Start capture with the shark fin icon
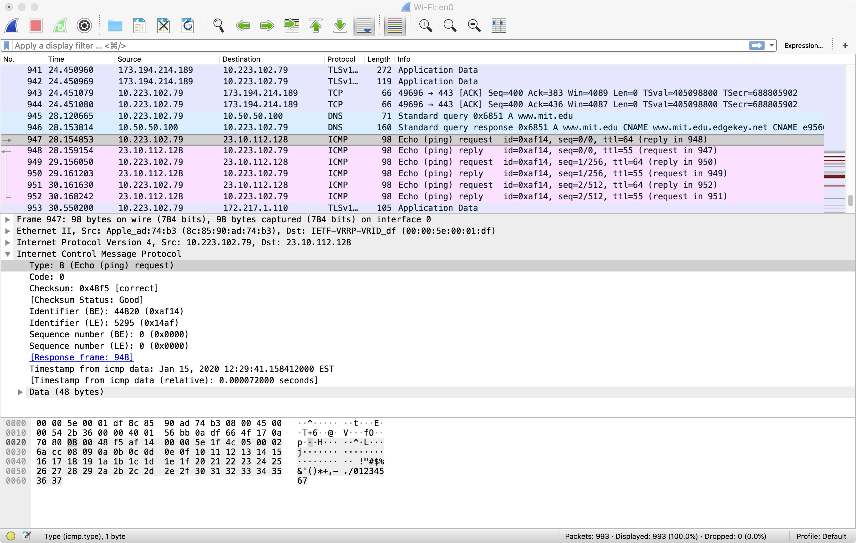This screenshot has width=856, height=543. pos(12,26)
